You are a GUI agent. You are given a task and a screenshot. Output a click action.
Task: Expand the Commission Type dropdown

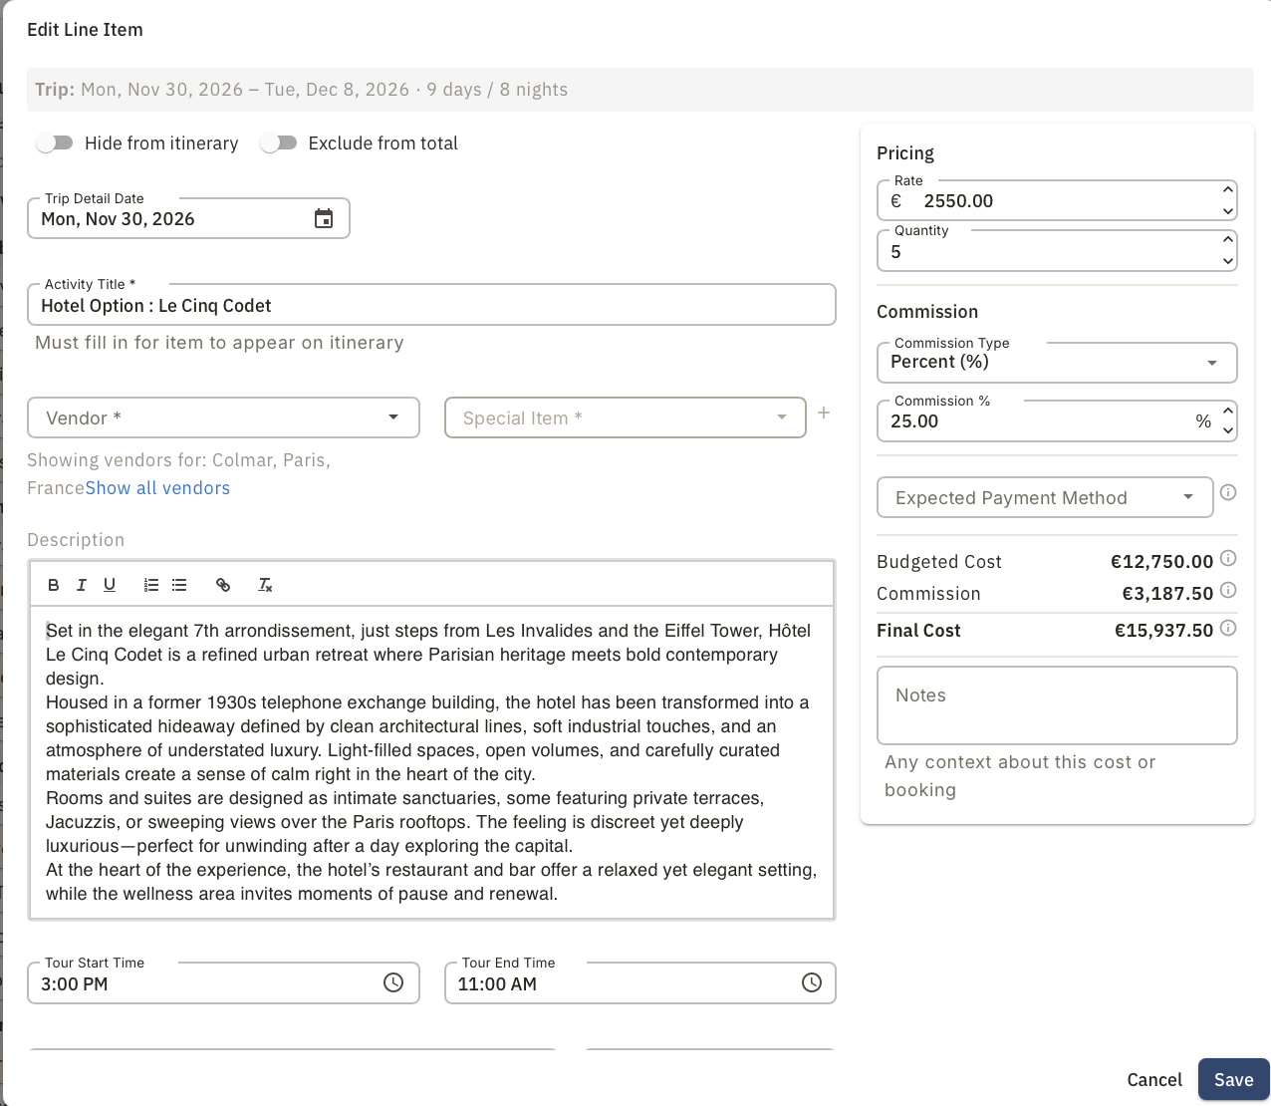pos(1057,363)
